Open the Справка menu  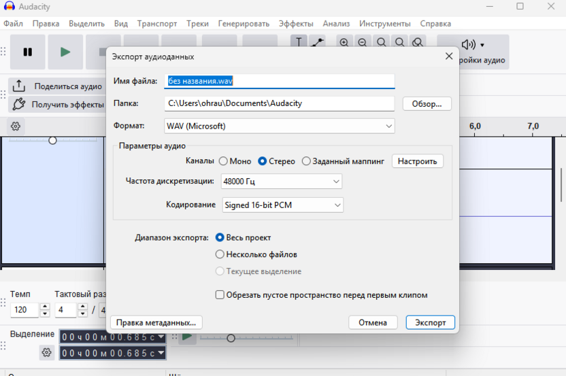tap(435, 23)
